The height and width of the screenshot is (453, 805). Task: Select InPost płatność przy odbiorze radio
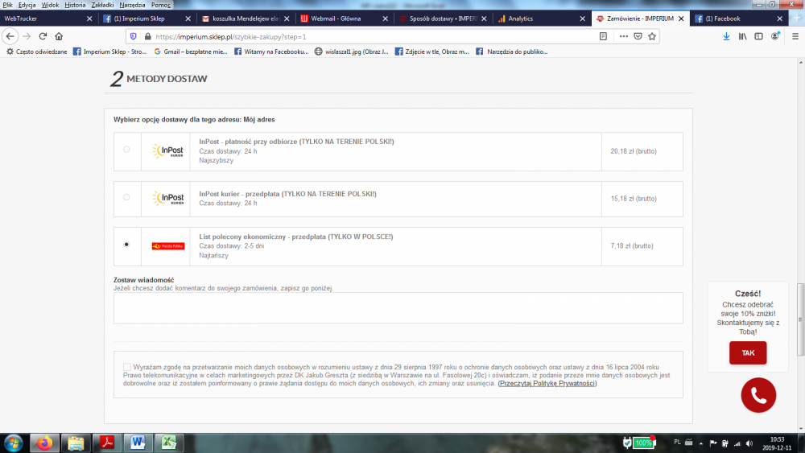click(126, 150)
